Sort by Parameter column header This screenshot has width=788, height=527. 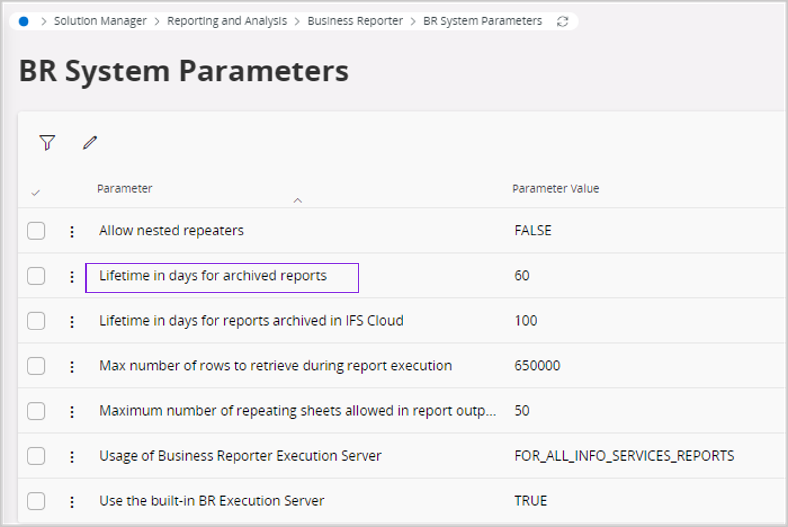tap(125, 189)
